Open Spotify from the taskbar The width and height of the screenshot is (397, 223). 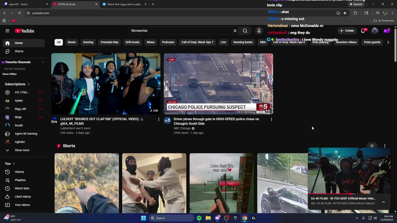coord(199,218)
